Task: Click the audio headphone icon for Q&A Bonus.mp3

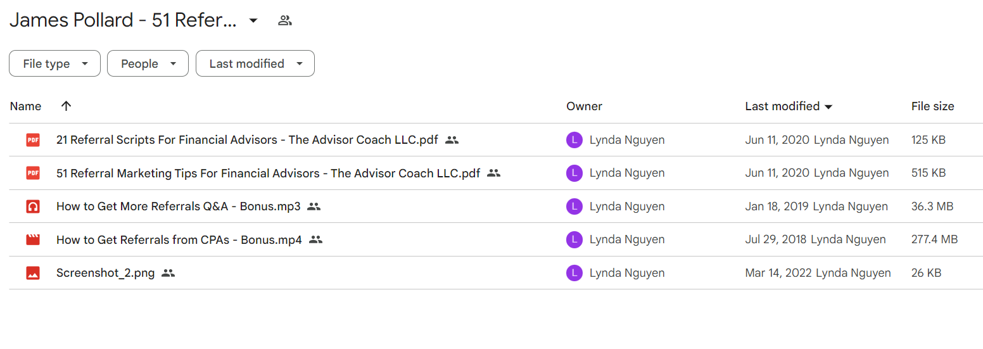Action: 33,206
